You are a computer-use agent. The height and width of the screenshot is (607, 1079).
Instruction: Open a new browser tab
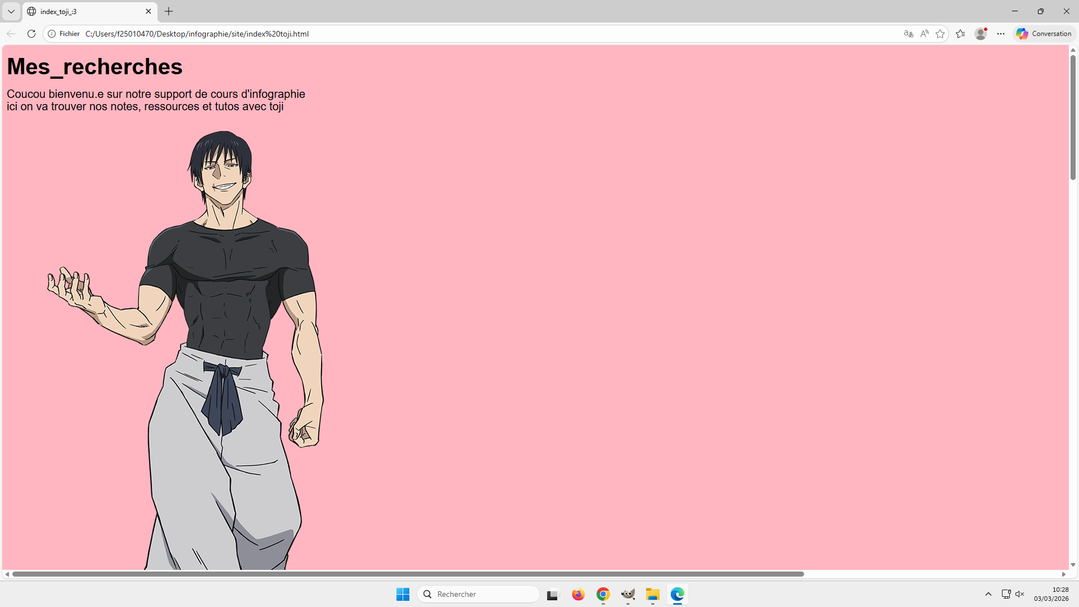coord(169,11)
